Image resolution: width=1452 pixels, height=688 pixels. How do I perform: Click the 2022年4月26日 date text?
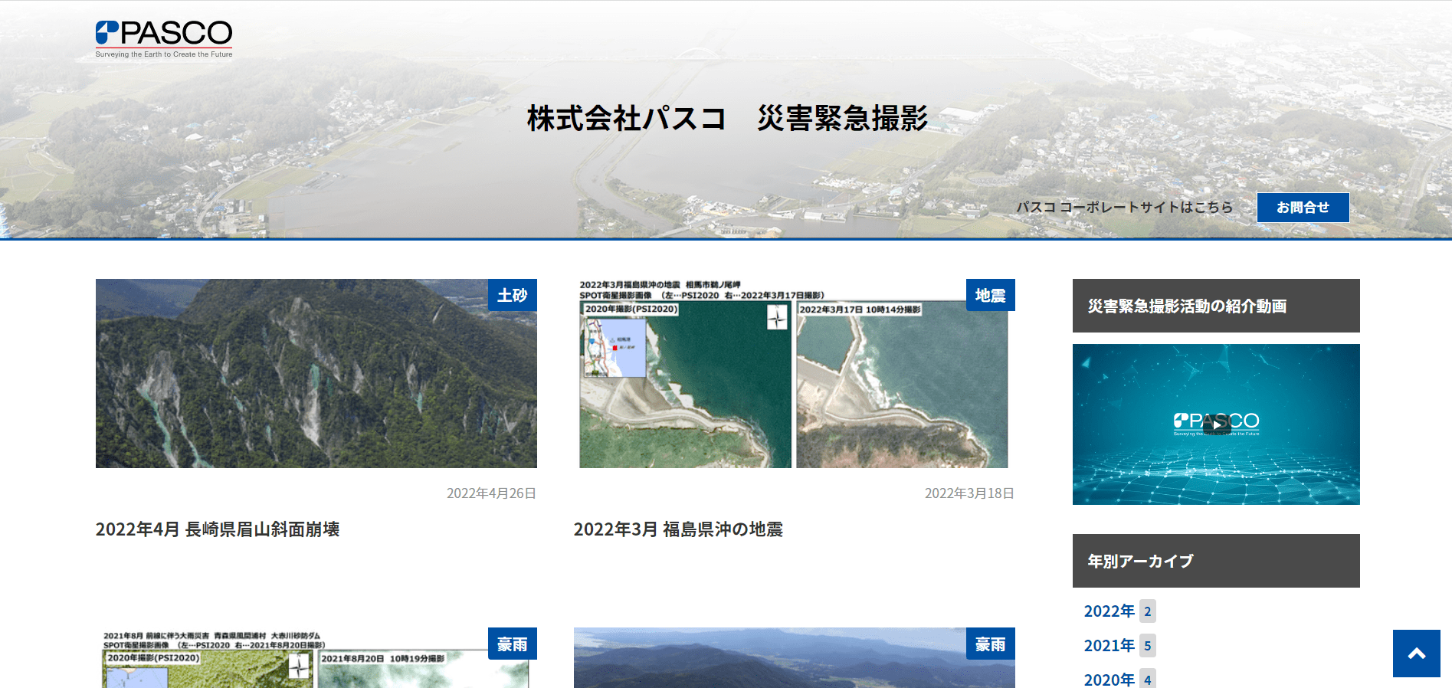coord(491,493)
